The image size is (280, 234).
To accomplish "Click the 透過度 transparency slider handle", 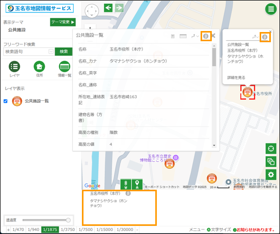I will (68, 220).
